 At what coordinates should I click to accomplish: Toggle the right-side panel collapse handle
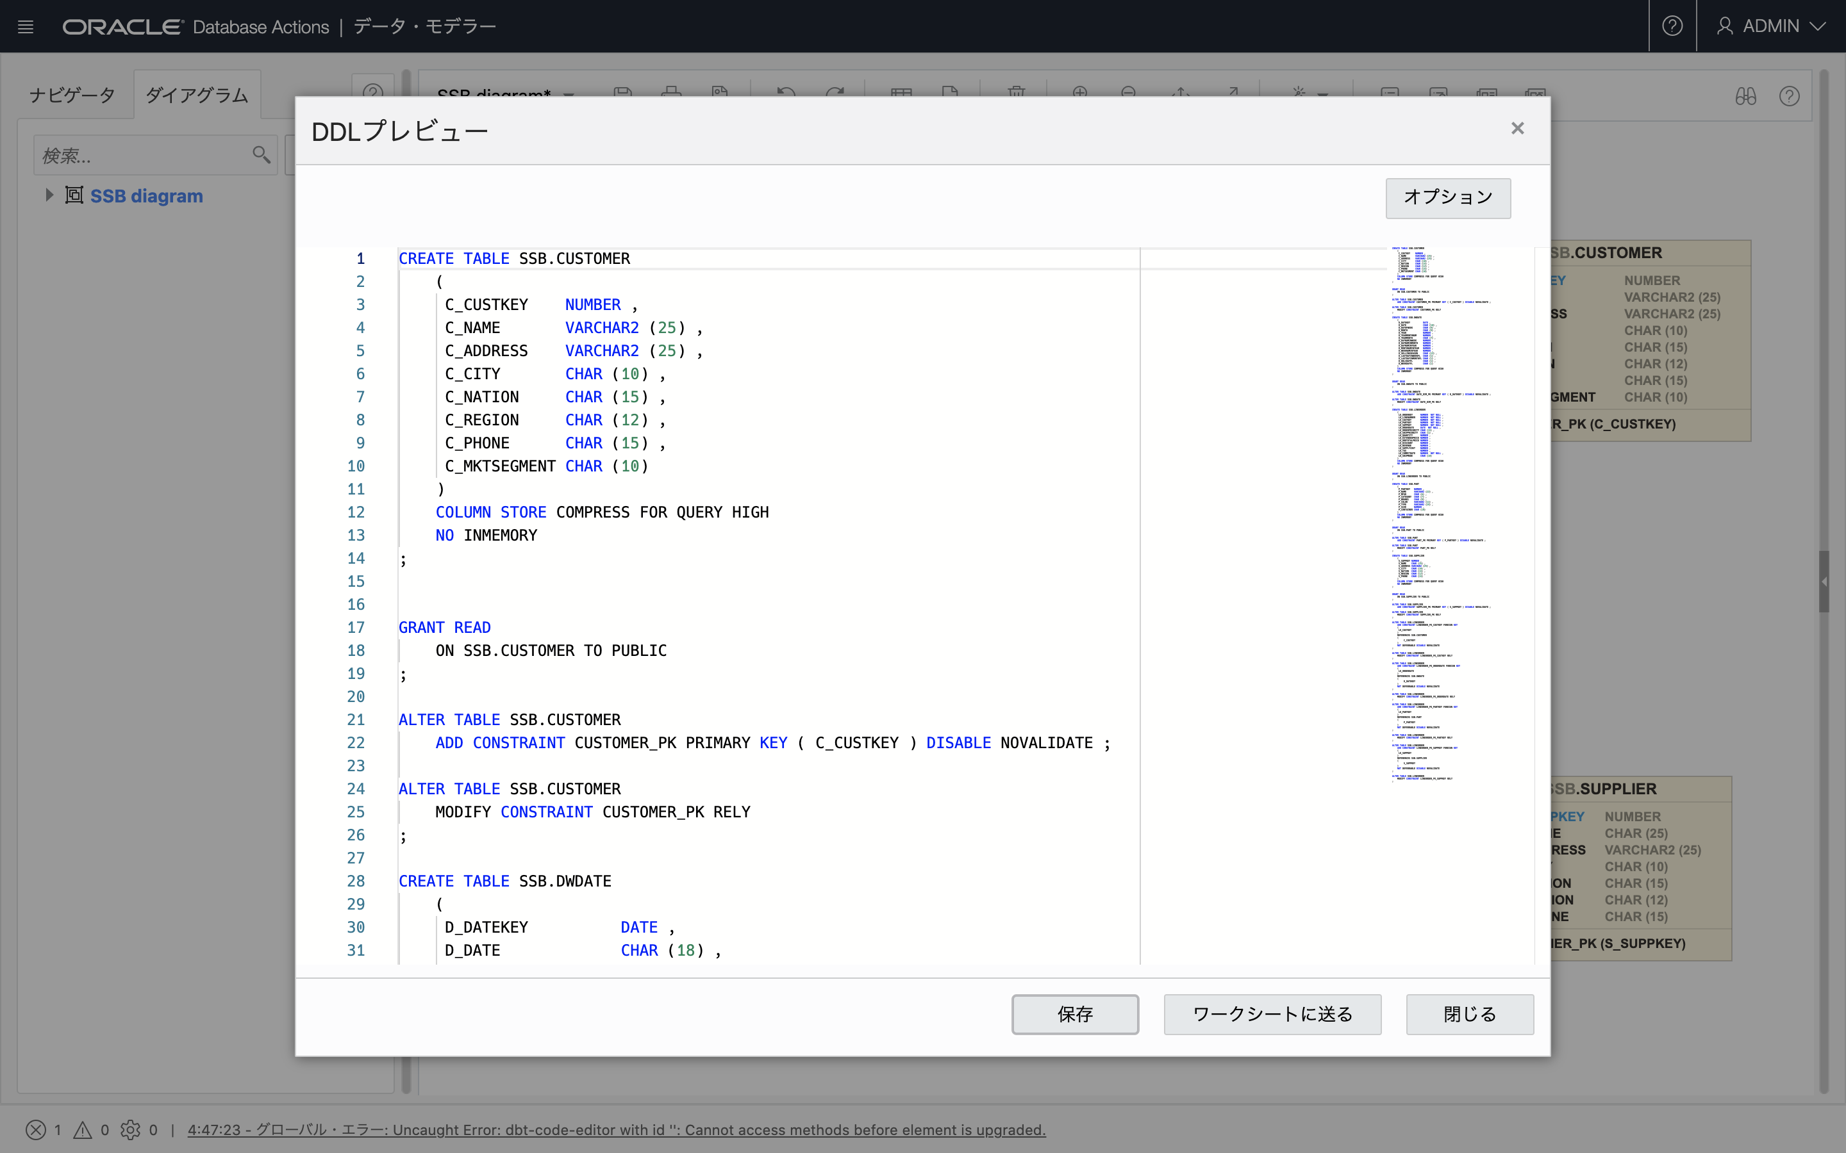[1823, 581]
